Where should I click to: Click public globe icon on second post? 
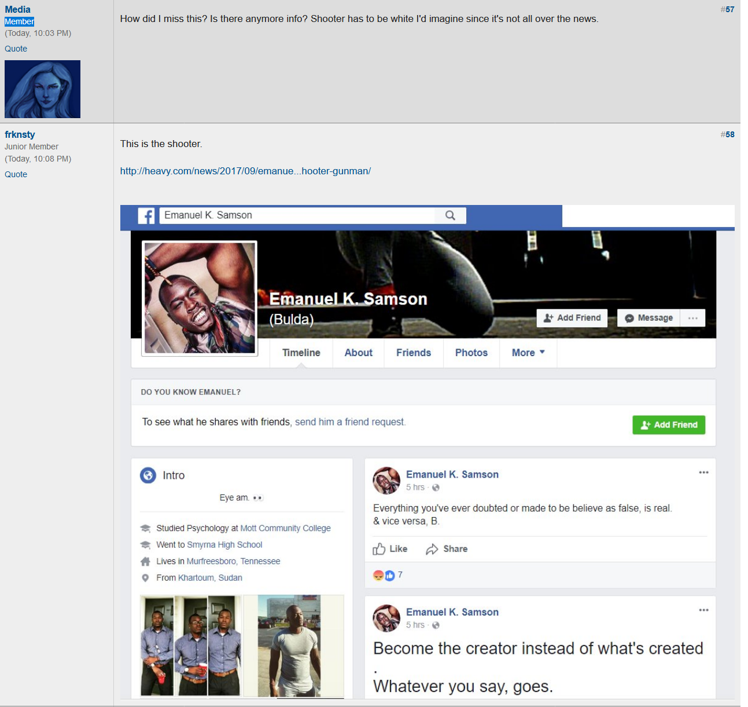436,625
